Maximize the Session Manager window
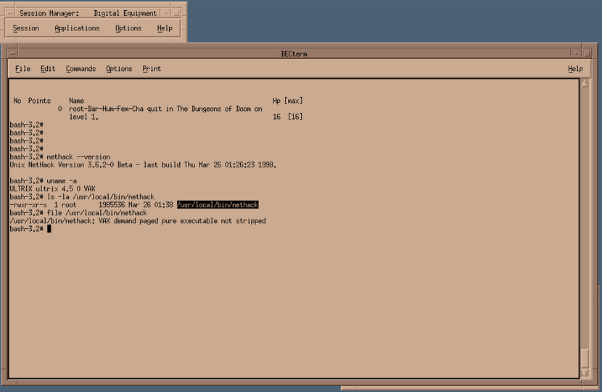602x392 pixels. (x=176, y=14)
